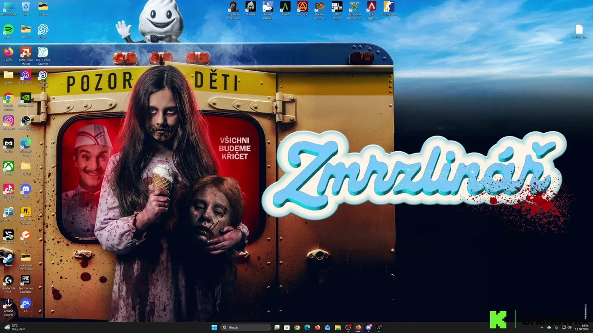Open File Explorer from the taskbar
The image size is (593, 333).
click(338, 327)
